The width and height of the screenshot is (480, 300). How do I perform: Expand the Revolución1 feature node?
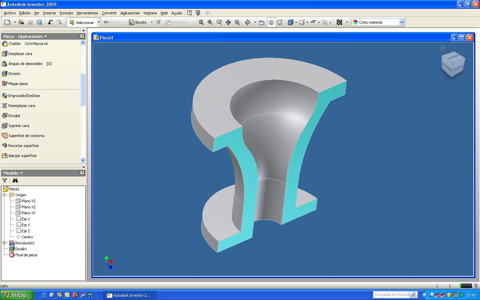click(5, 243)
